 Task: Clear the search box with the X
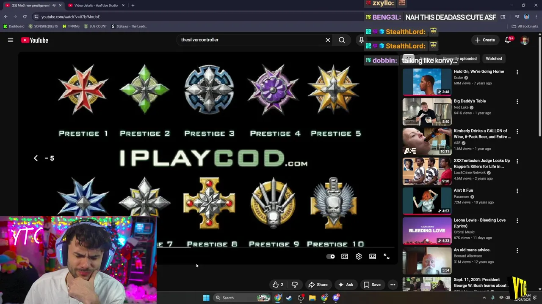pos(328,40)
